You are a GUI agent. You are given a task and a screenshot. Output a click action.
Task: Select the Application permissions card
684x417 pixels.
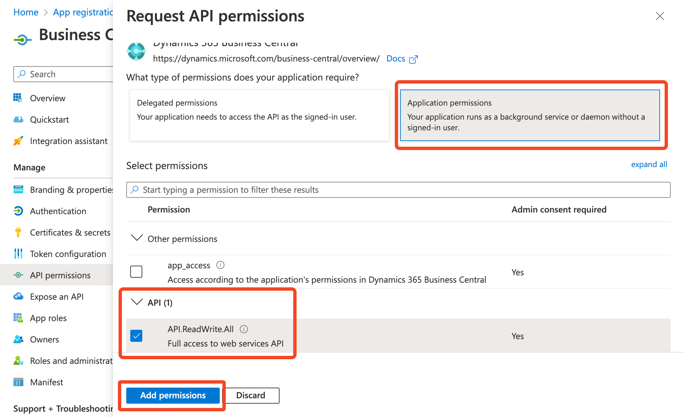(x=530, y=115)
